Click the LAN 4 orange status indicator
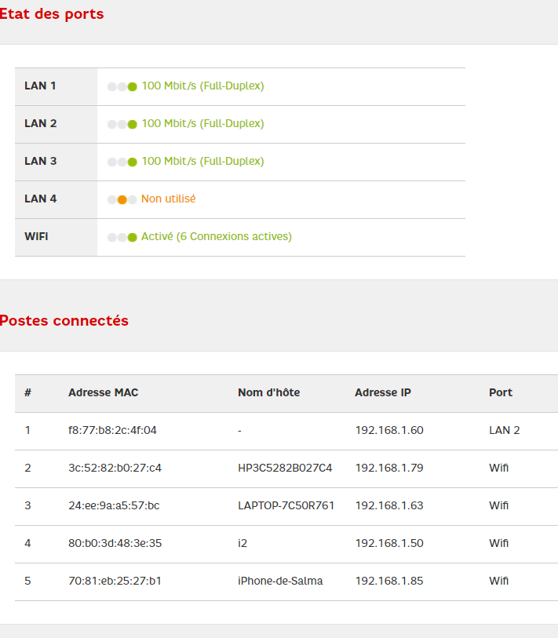The width and height of the screenshot is (558, 638). point(122,199)
